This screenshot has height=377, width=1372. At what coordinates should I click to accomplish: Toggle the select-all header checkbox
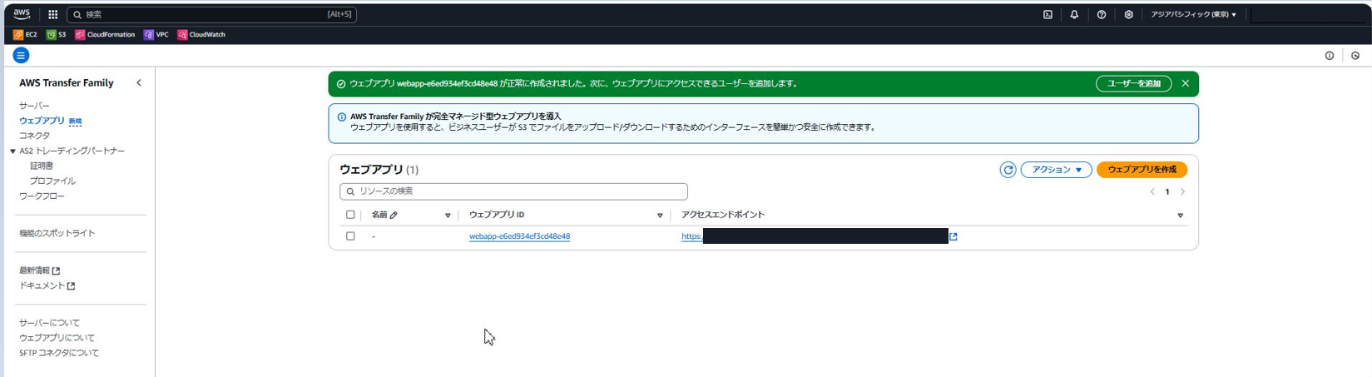coord(350,215)
